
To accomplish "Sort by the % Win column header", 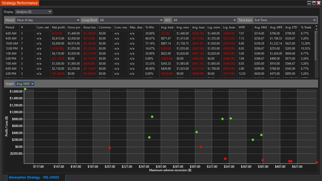I will (151, 27).
